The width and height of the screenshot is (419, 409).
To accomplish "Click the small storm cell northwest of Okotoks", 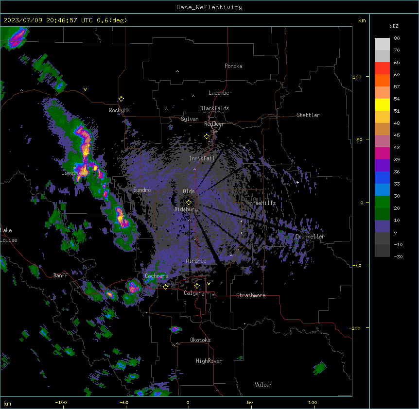I will pos(175,329).
